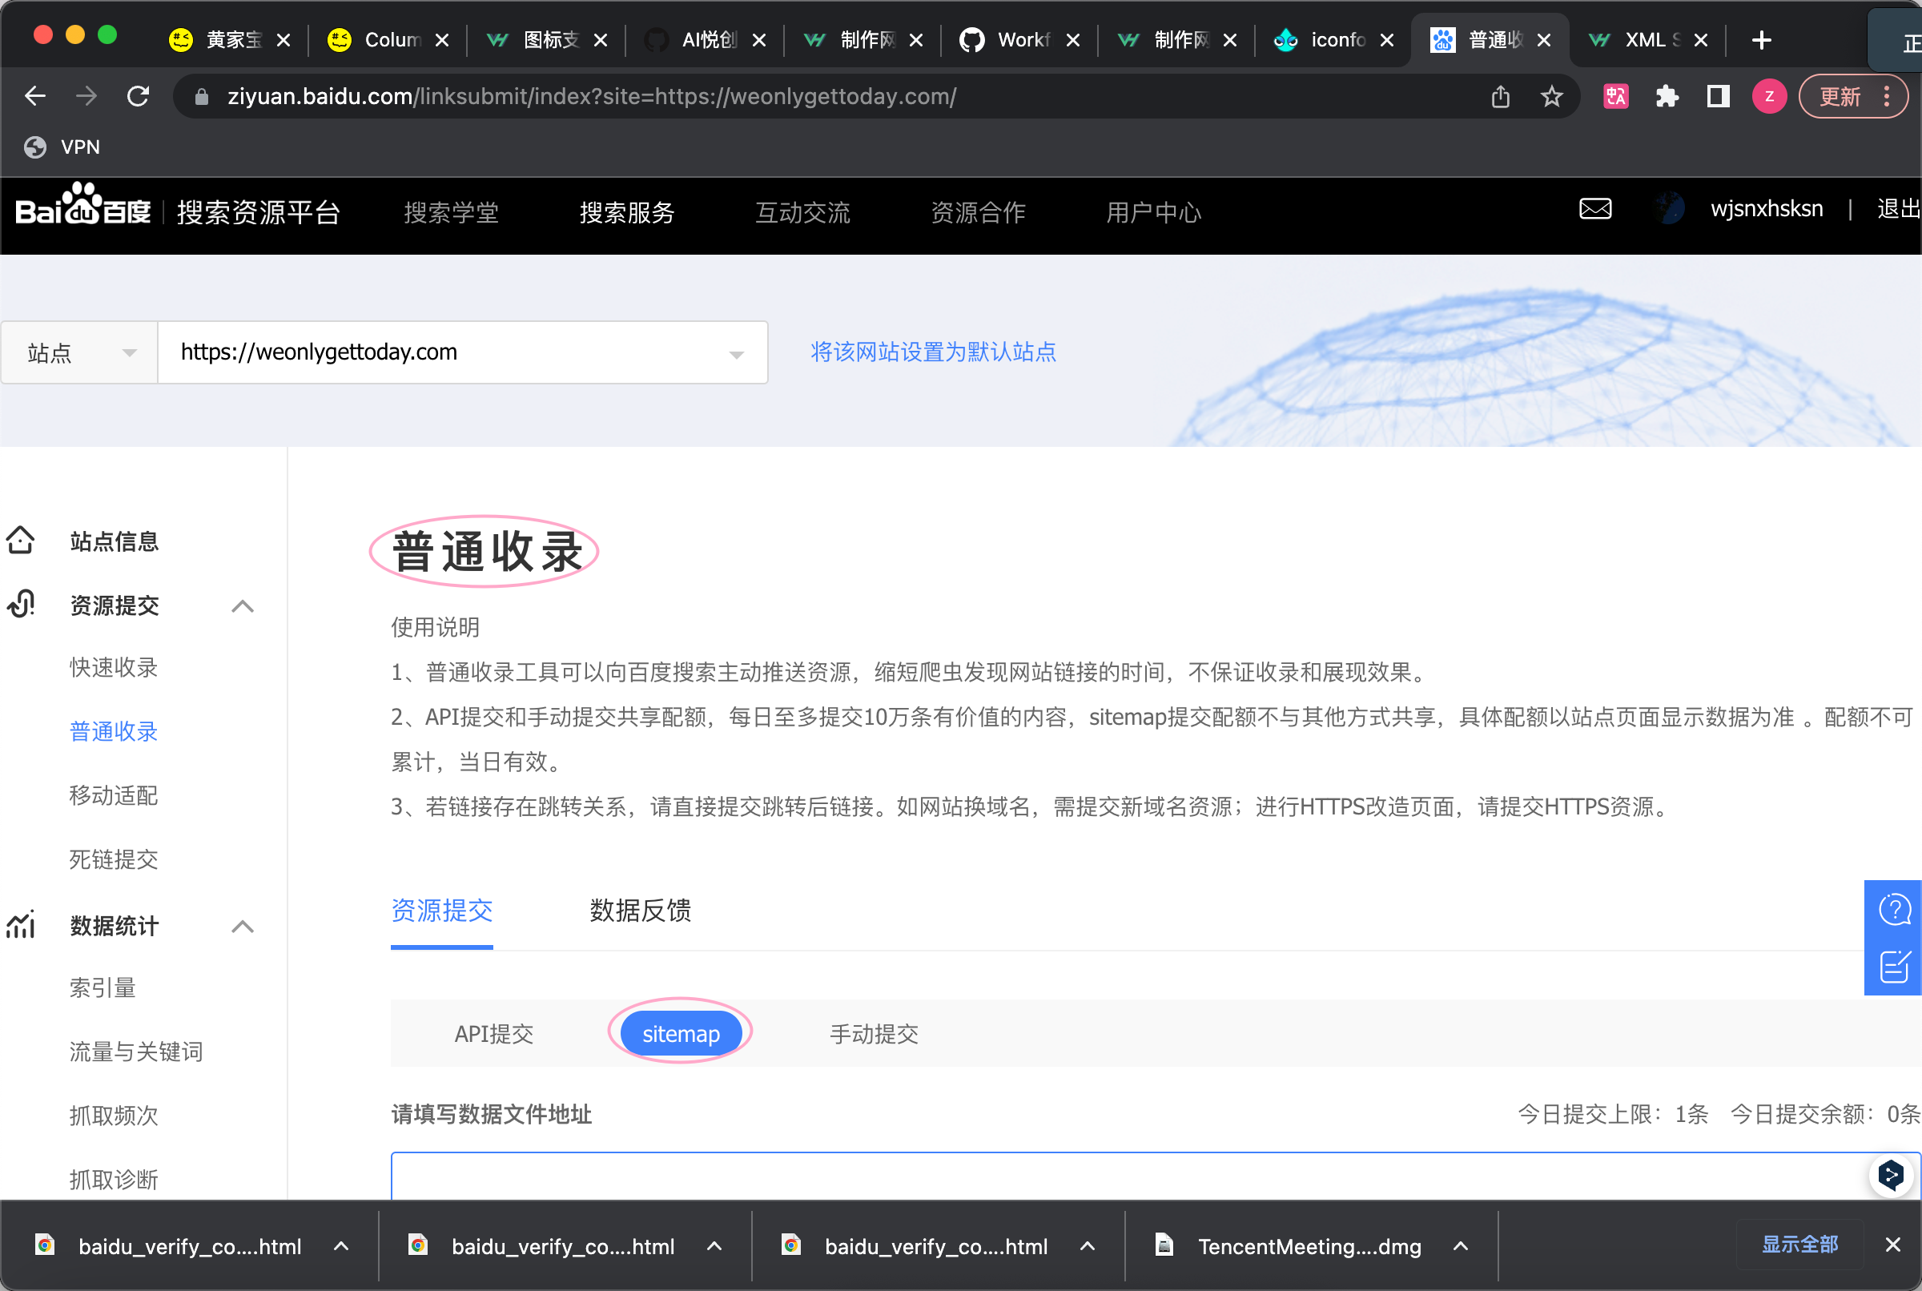
Task: Expand the weonlygettoday.com site dropdown
Action: [x=463, y=352]
